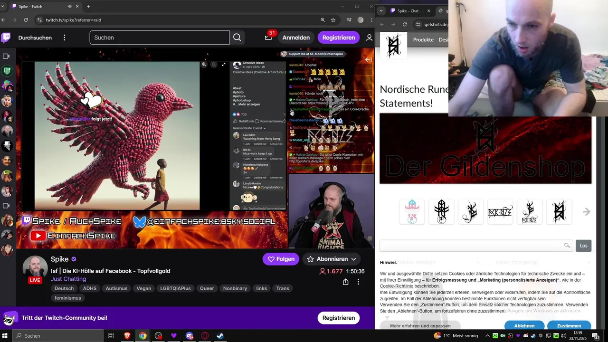Viewport: 608px width, 342px height.
Task: Open the Twitch user profile icon
Action: click(x=370, y=38)
